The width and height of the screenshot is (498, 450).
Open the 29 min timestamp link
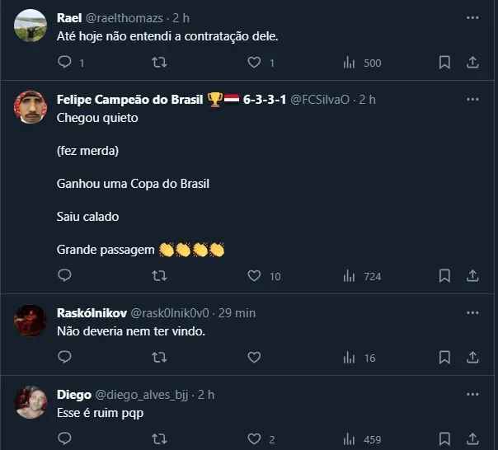point(239,313)
